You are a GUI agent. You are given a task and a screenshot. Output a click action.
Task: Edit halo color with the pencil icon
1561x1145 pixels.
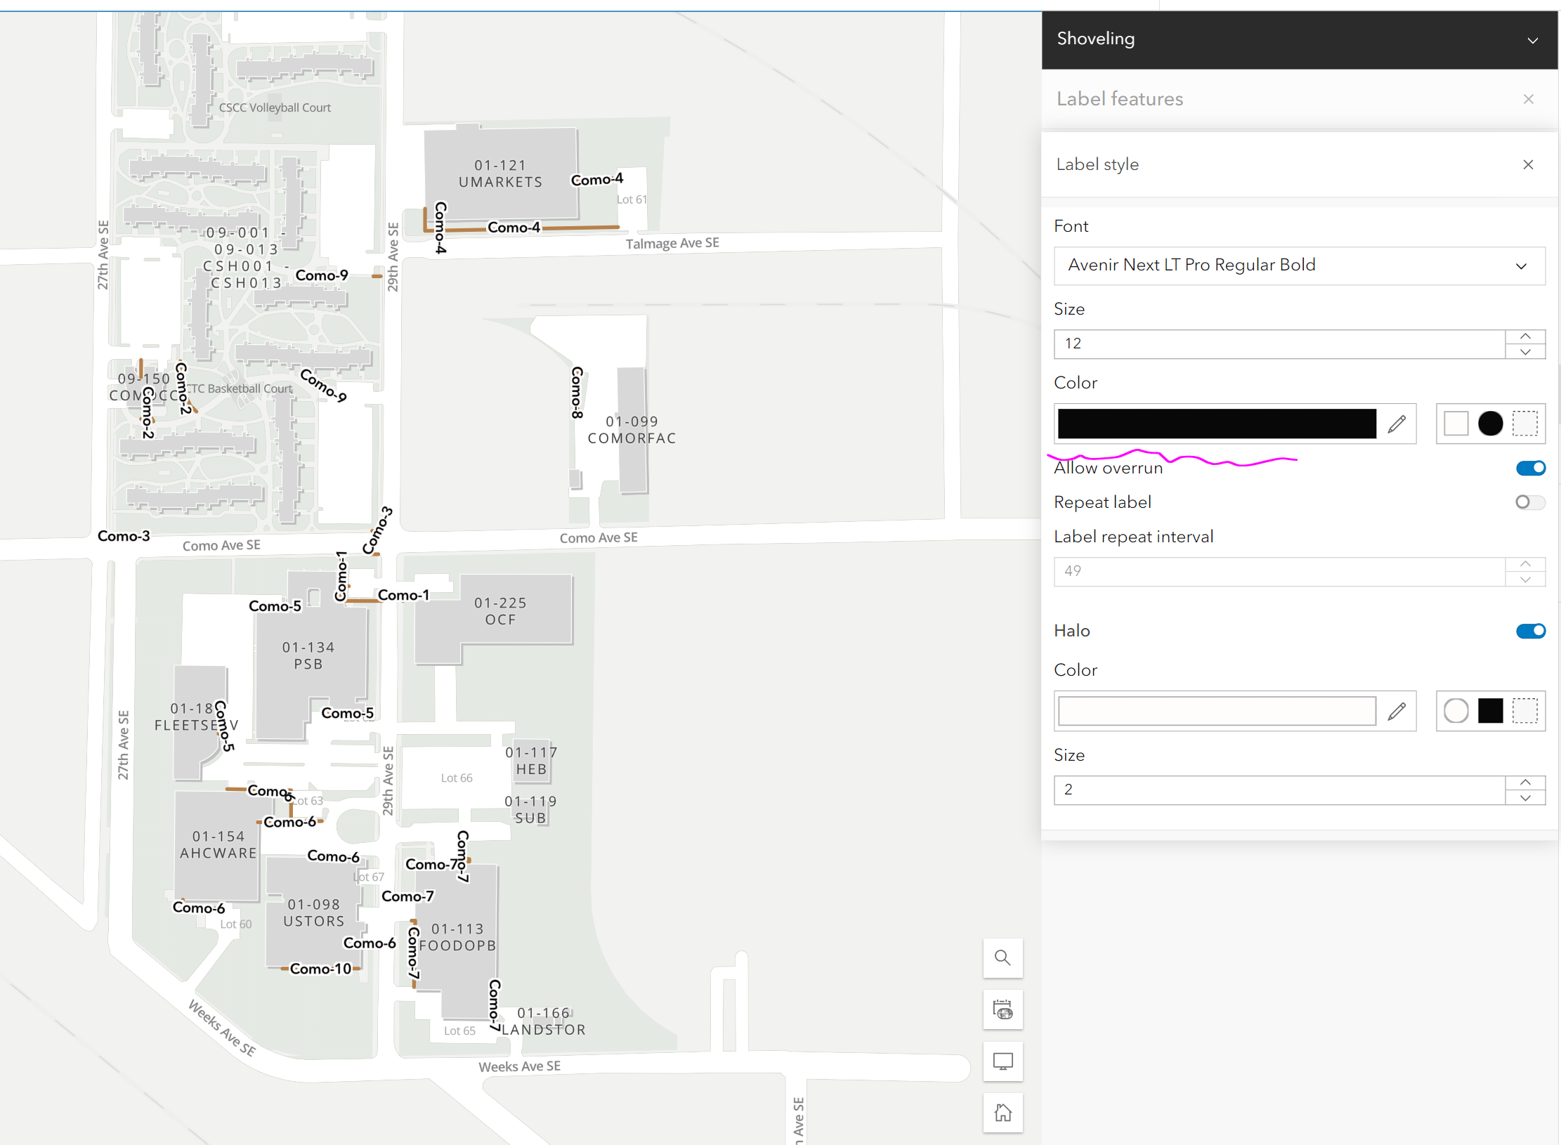click(1397, 711)
